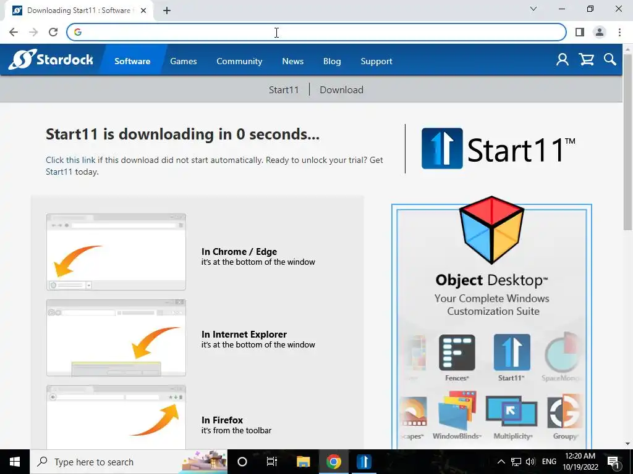The width and height of the screenshot is (633, 474).
Task: Click the browser forward arrow
Action: pos(33,32)
